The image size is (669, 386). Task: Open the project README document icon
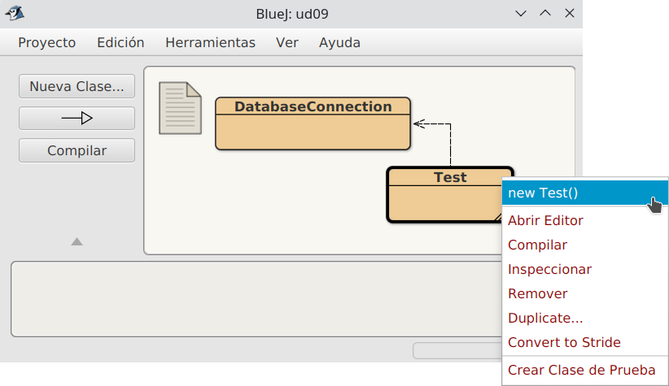(x=180, y=108)
